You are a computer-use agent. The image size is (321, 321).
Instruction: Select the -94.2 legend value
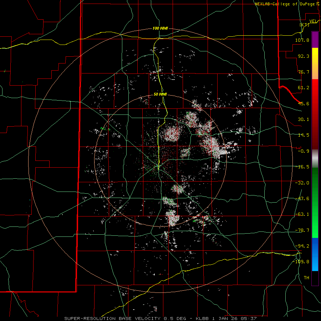302,246
